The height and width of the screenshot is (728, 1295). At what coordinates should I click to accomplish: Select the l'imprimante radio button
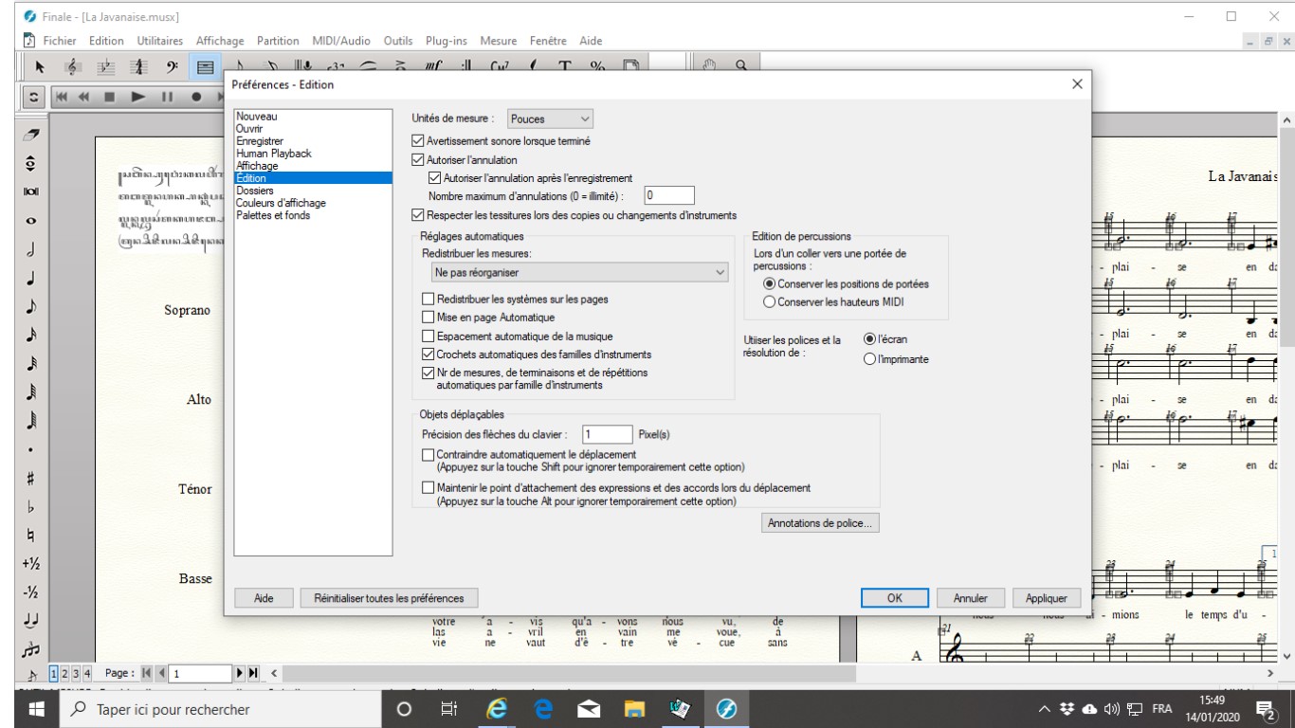pyautogui.click(x=869, y=359)
